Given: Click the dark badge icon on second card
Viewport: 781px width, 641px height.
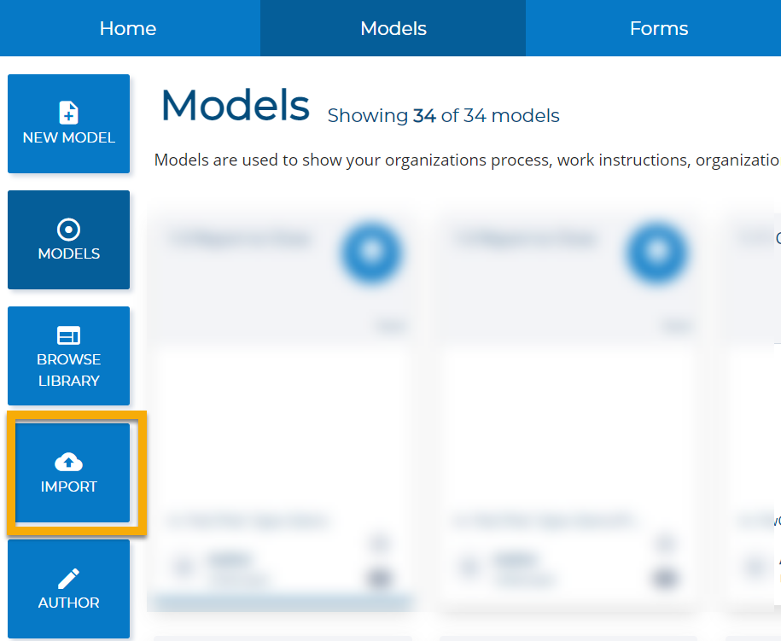Looking at the screenshot, I should pyautogui.click(x=664, y=579).
